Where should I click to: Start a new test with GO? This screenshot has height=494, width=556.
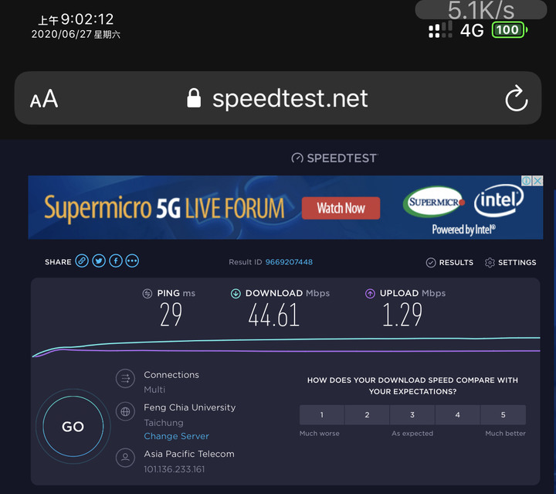(x=73, y=426)
